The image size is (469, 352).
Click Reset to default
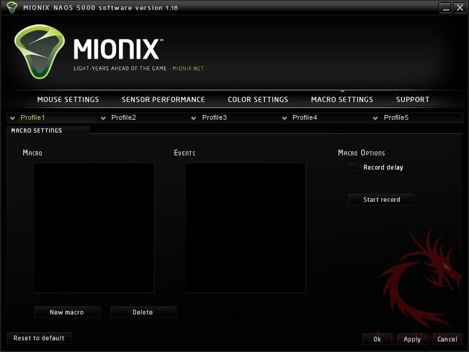point(39,338)
